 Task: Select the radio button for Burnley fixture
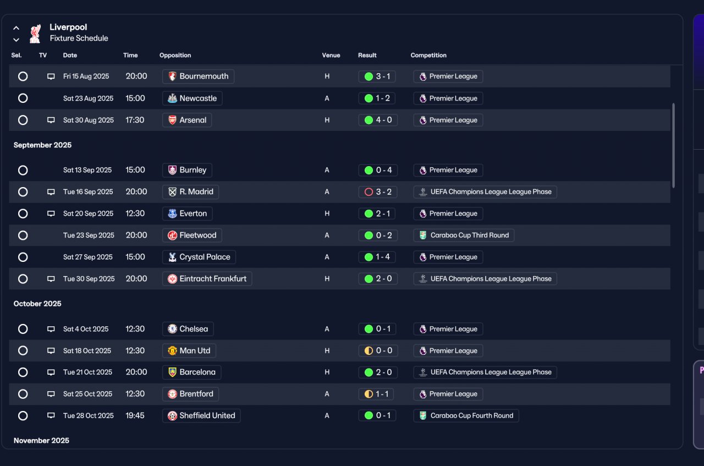point(23,171)
